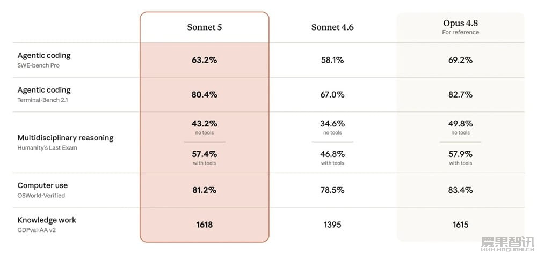Click the 'For reference' label under Opus 4.8
This screenshot has width=537, height=254.
(460, 32)
